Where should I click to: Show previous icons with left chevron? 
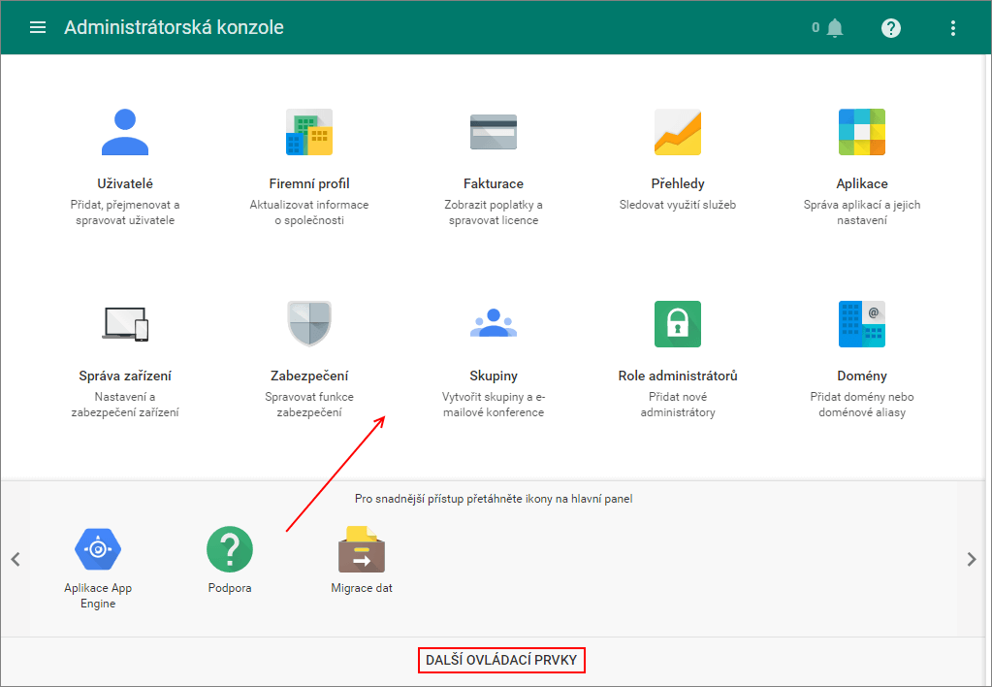16,559
